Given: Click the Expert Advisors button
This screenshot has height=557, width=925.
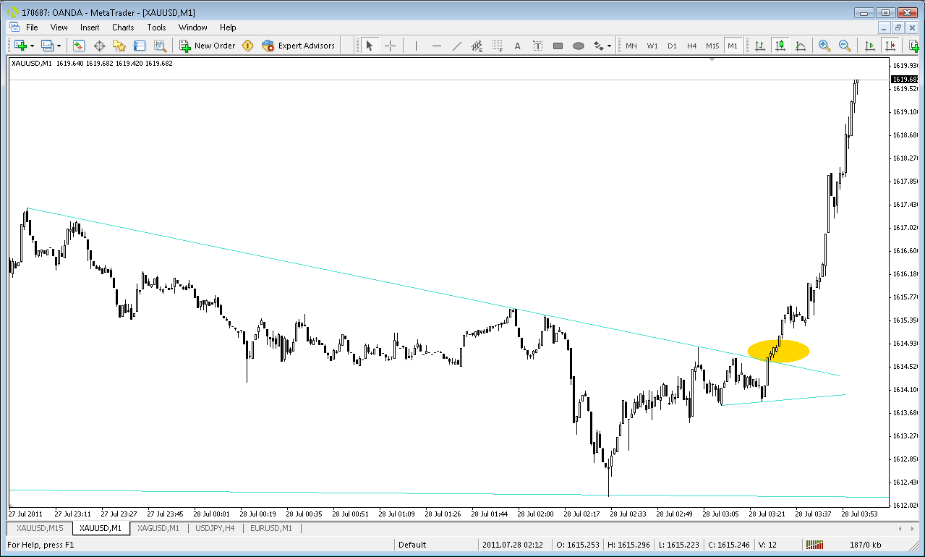Looking at the screenshot, I should (x=299, y=46).
